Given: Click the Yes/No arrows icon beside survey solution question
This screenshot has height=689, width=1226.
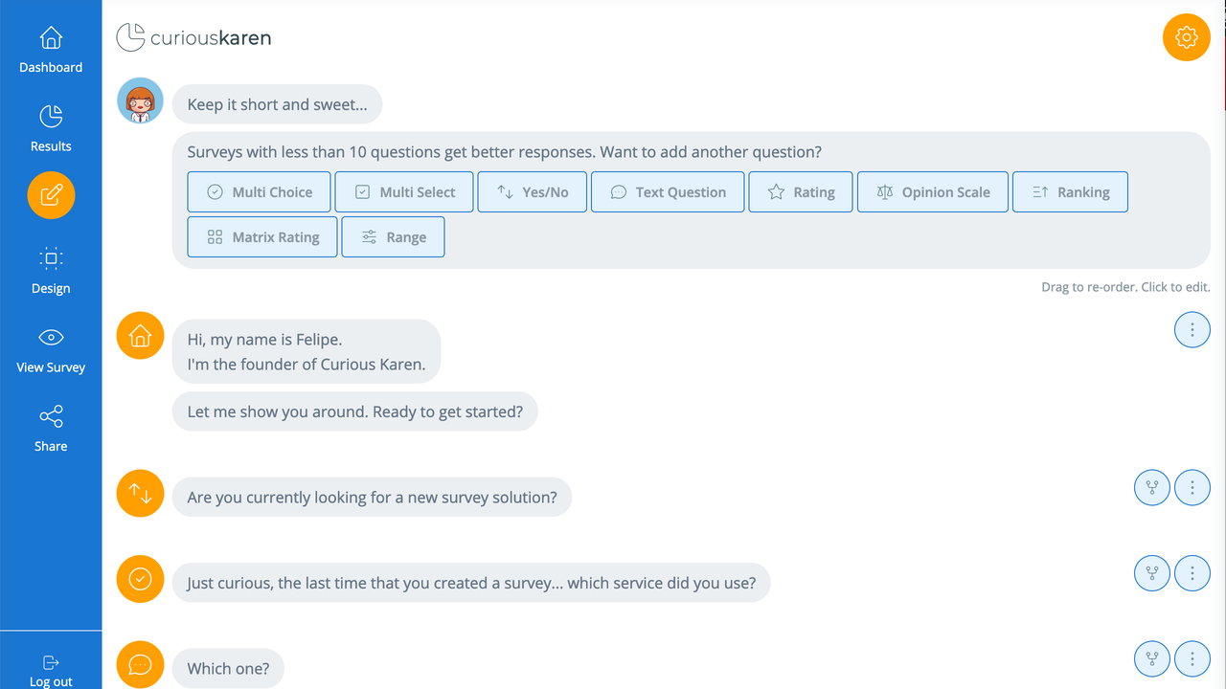Looking at the screenshot, I should click(x=140, y=494).
